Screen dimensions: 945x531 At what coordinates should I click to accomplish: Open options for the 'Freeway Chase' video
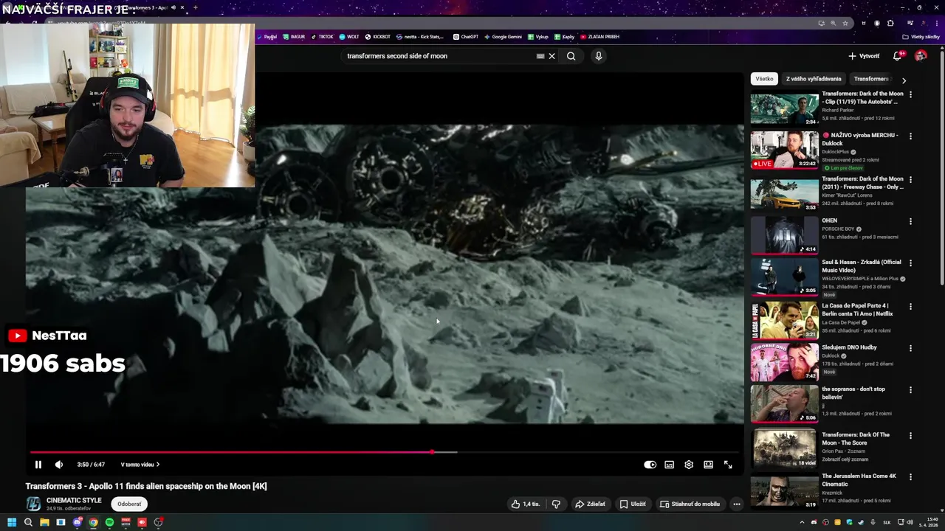tap(910, 179)
